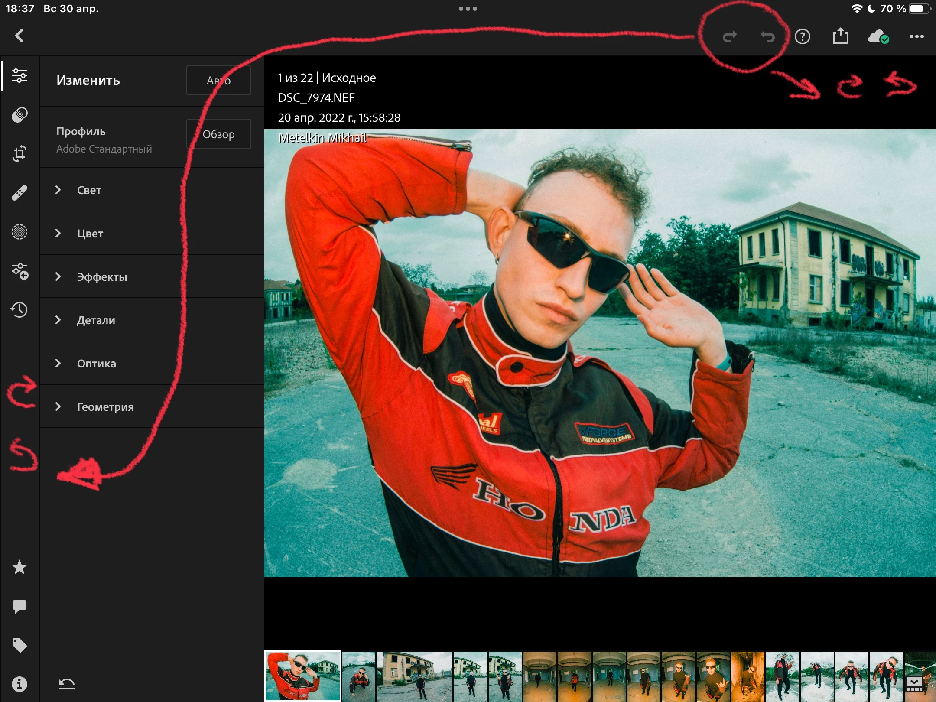This screenshot has width=936, height=702.
Task: Click the cloud sync status icon
Action: [x=878, y=36]
